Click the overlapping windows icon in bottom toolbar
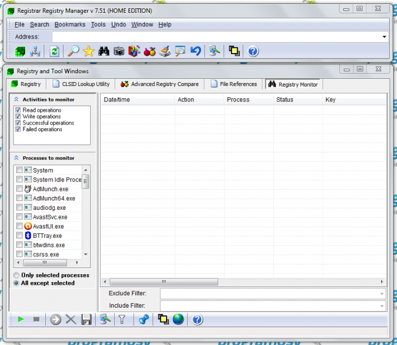 (x=163, y=319)
